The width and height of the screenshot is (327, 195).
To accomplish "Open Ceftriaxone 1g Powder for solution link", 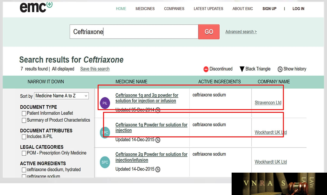I will (x=152, y=127).
